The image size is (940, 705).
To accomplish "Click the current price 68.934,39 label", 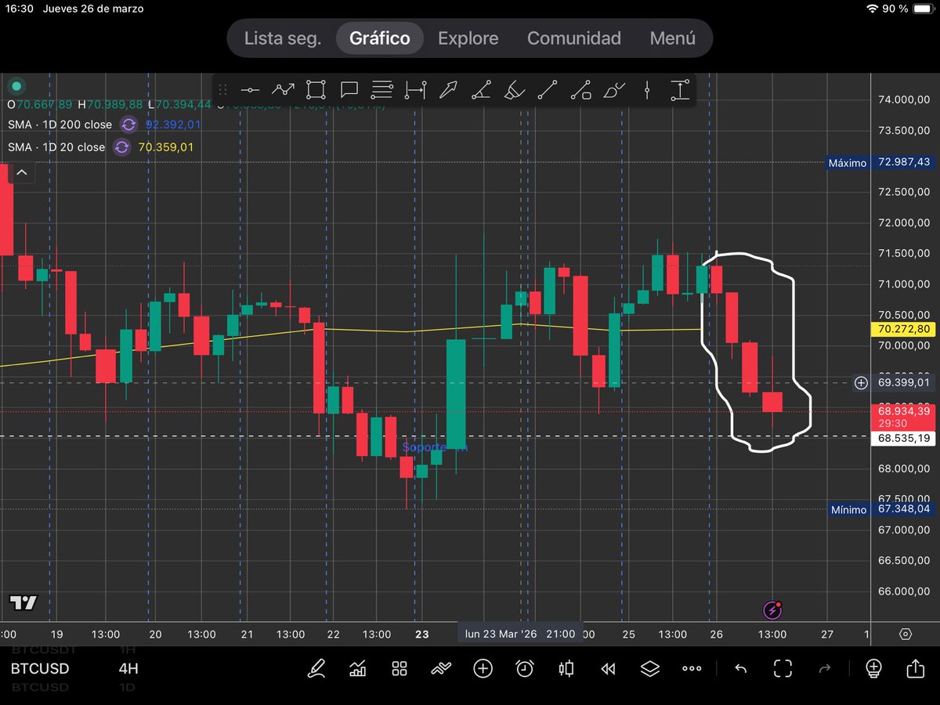I will point(904,417).
